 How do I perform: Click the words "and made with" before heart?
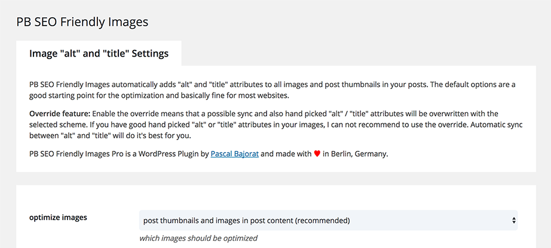pyautogui.click(x=286, y=154)
